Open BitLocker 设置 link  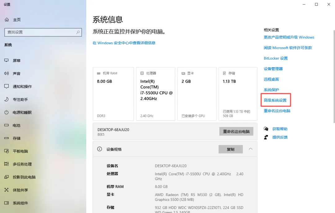[x=276, y=58]
